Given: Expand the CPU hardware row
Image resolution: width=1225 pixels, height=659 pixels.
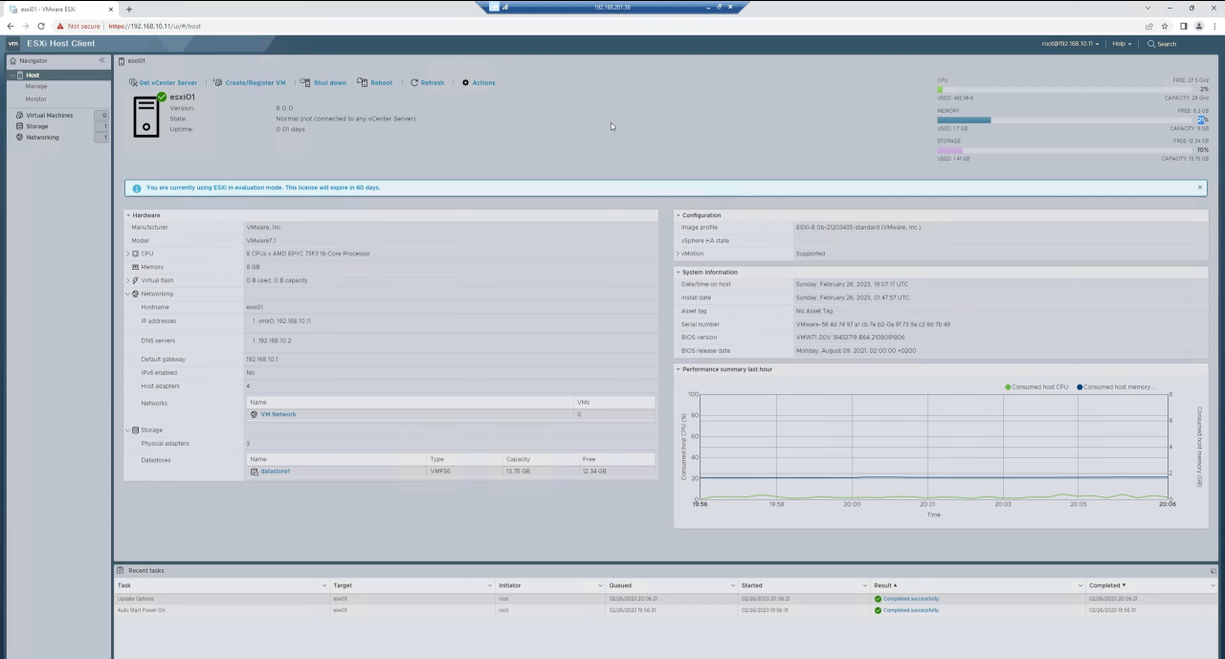Looking at the screenshot, I should 128,253.
